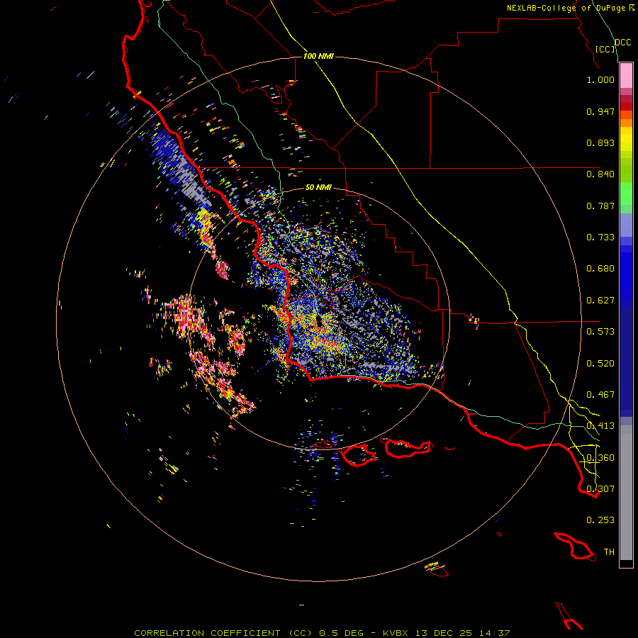Image resolution: width=638 pixels, height=638 pixels.
Task: Click the black radar site center spot
Action: click(x=318, y=321)
